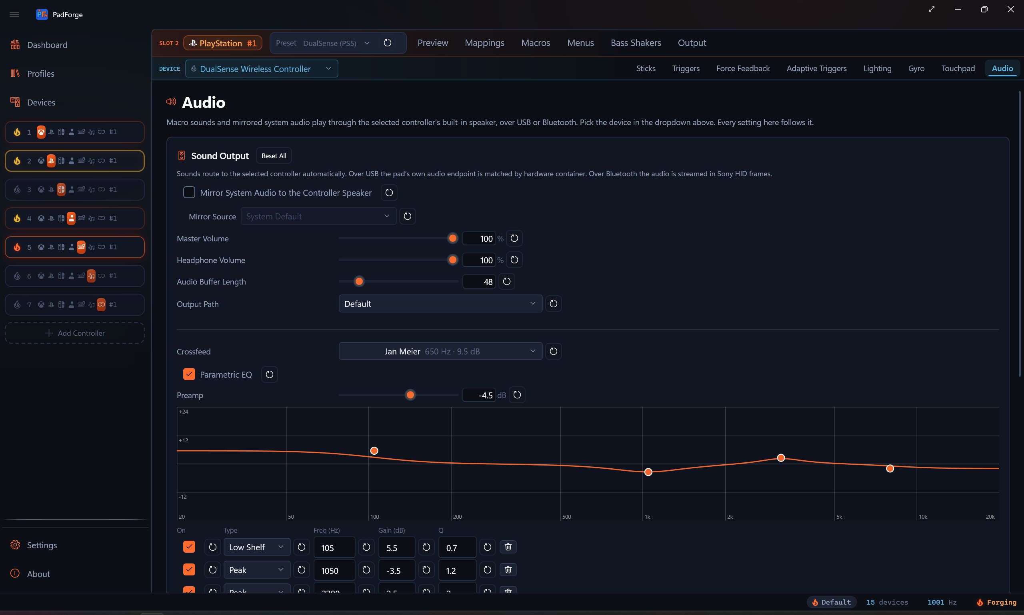This screenshot has height=615, width=1024.
Task: Open the Mirror Source System Default dropdown
Action: point(318,216)
